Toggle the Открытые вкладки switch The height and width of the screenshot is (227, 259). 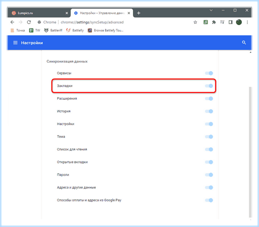(209, 162)
